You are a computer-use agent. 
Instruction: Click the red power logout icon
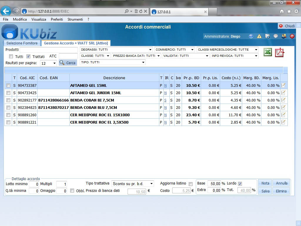point(292,36)
